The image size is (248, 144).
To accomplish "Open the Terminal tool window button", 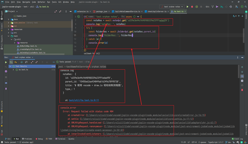I will click(x=60, y=139).
